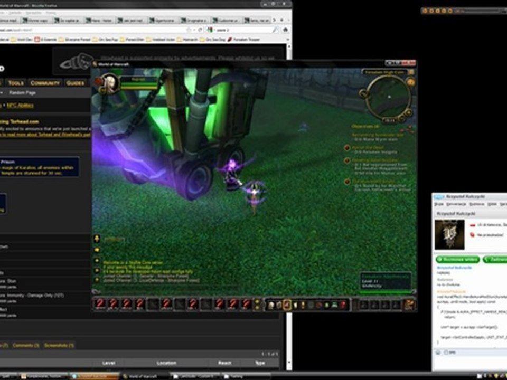Viewport: 507px width, 380px height.
Task: Click the center of the WoW minimap
Action: (x=389, y=97)
